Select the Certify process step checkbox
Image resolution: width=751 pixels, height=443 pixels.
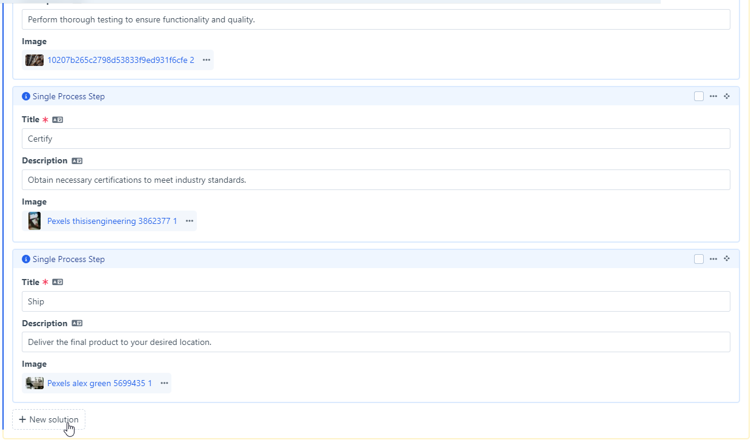[699, 96]
